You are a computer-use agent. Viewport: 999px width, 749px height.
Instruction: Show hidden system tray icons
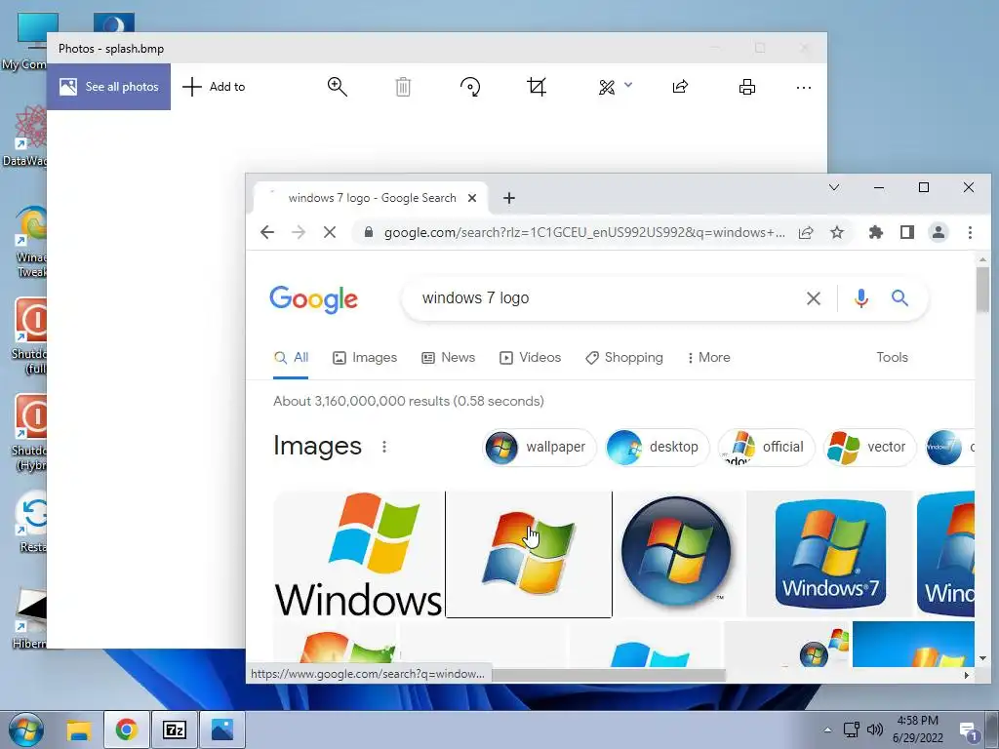pyautogui.click(x=827, y=730)
